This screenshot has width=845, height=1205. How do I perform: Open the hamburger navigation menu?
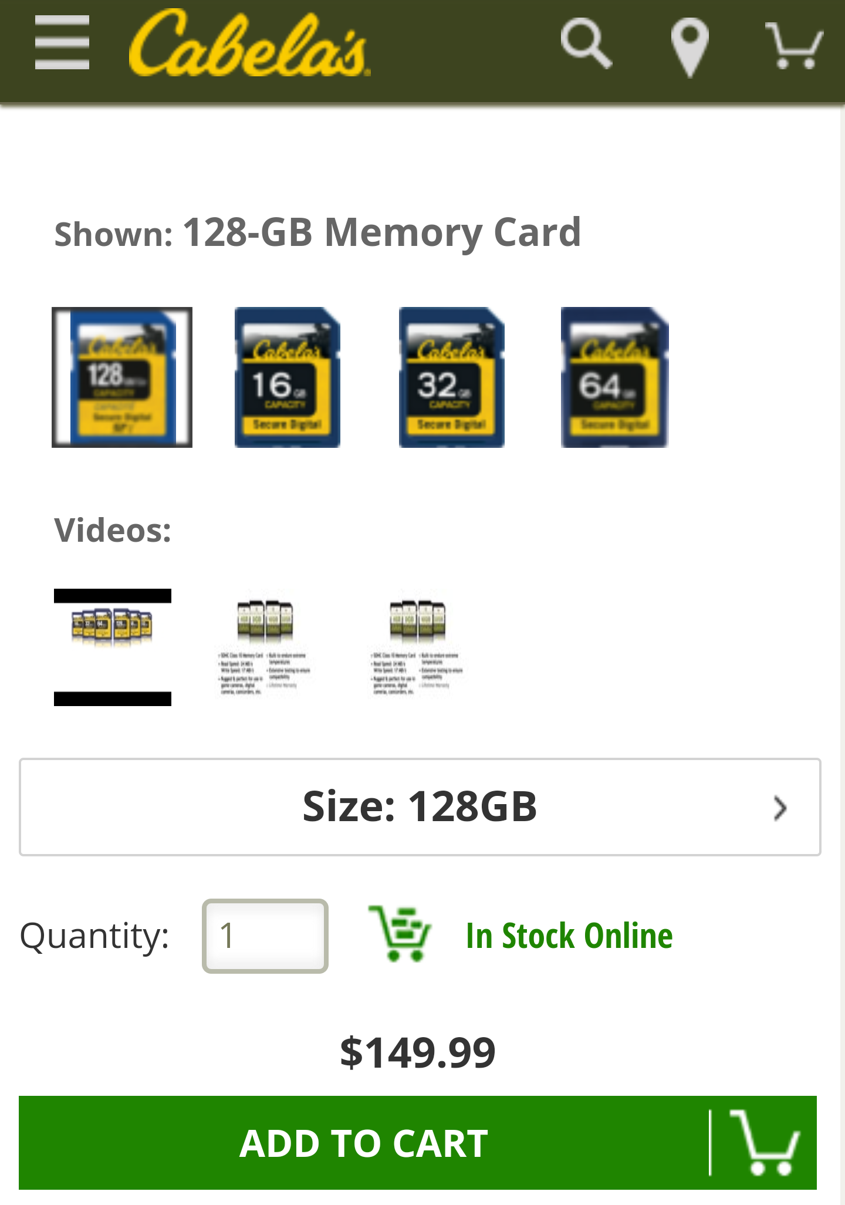point(62,42)
